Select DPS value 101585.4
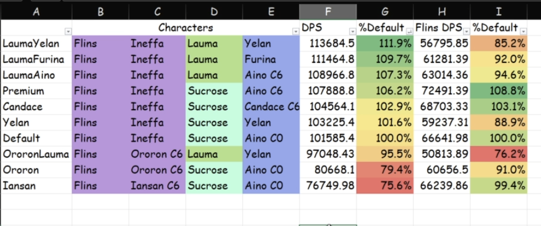The width and height of the screenshot is (541, 226). (328, 138)
